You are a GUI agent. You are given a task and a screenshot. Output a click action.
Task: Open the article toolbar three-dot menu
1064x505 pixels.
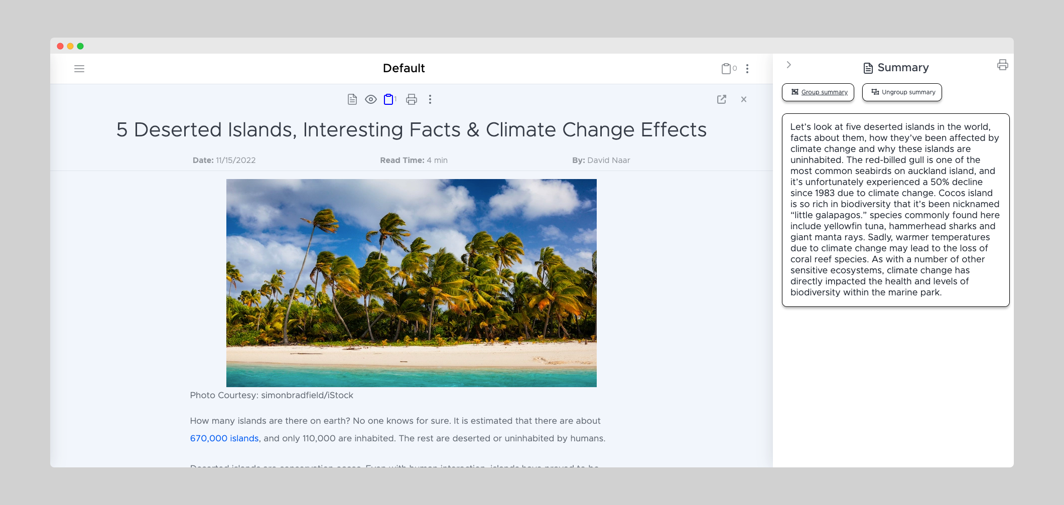click(x=430, y=99)
